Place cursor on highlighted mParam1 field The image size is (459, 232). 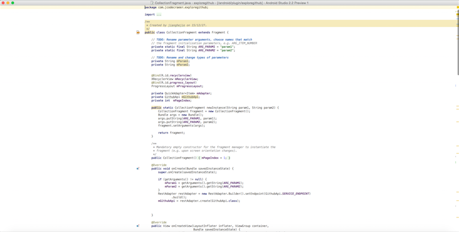coord(183,61)
